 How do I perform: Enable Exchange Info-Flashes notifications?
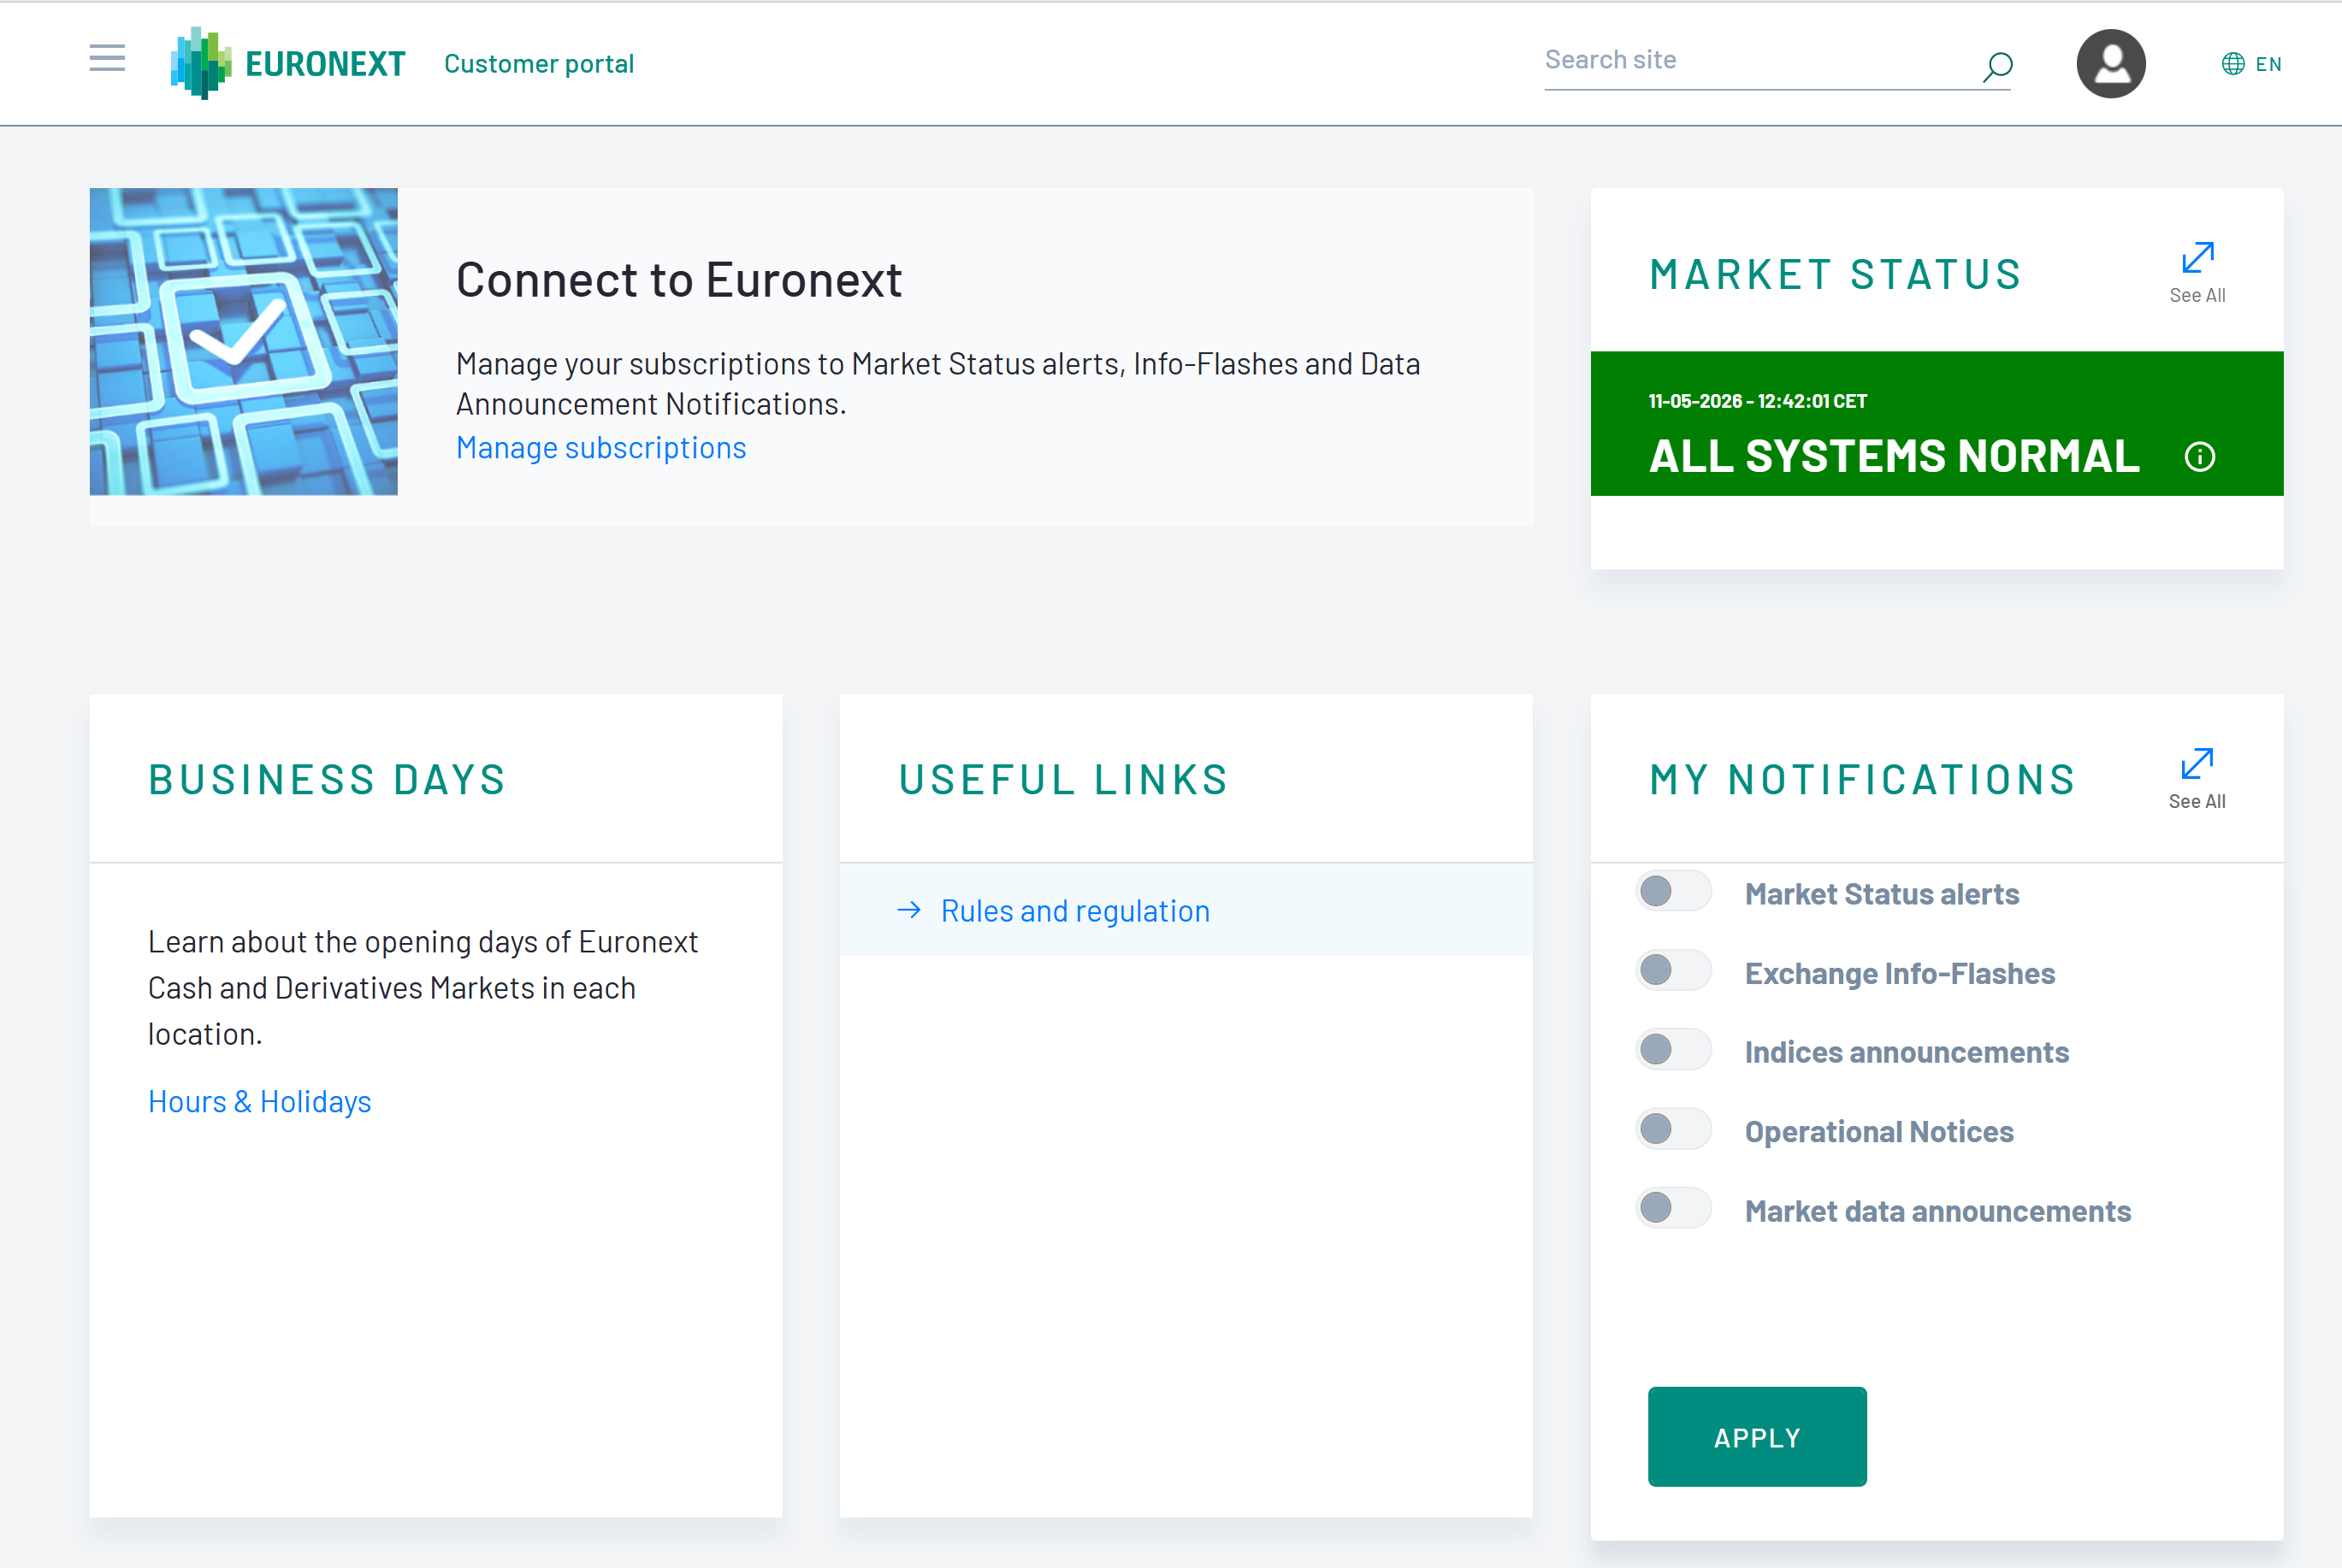click(1673, 970)
